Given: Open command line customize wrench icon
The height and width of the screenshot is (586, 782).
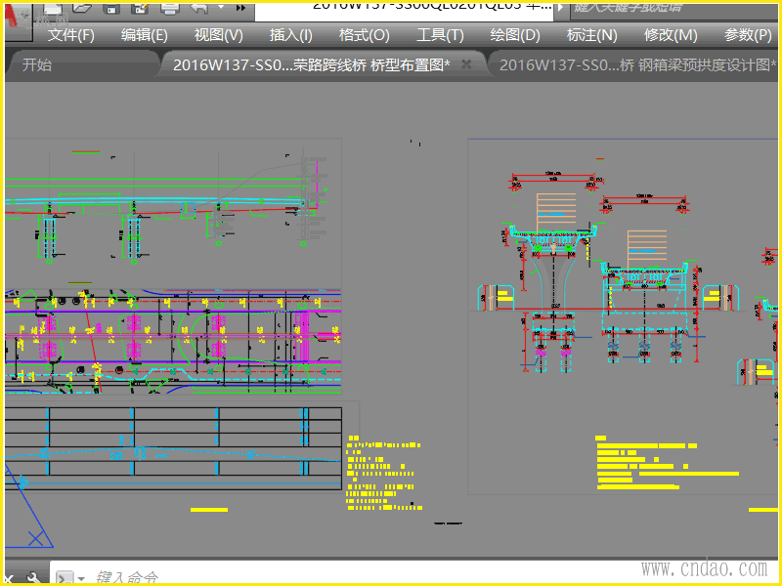Looking at the screenshot, I should pyautogui.click(x=33, y=578).
